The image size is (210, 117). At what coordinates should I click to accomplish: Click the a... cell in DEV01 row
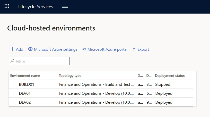click(x=140, y=93)
